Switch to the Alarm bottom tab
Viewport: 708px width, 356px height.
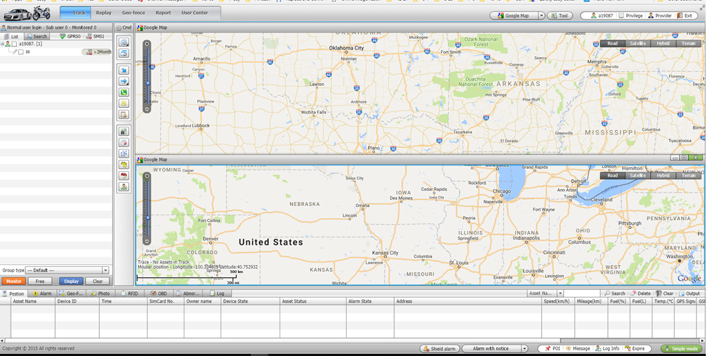point(42,293)
